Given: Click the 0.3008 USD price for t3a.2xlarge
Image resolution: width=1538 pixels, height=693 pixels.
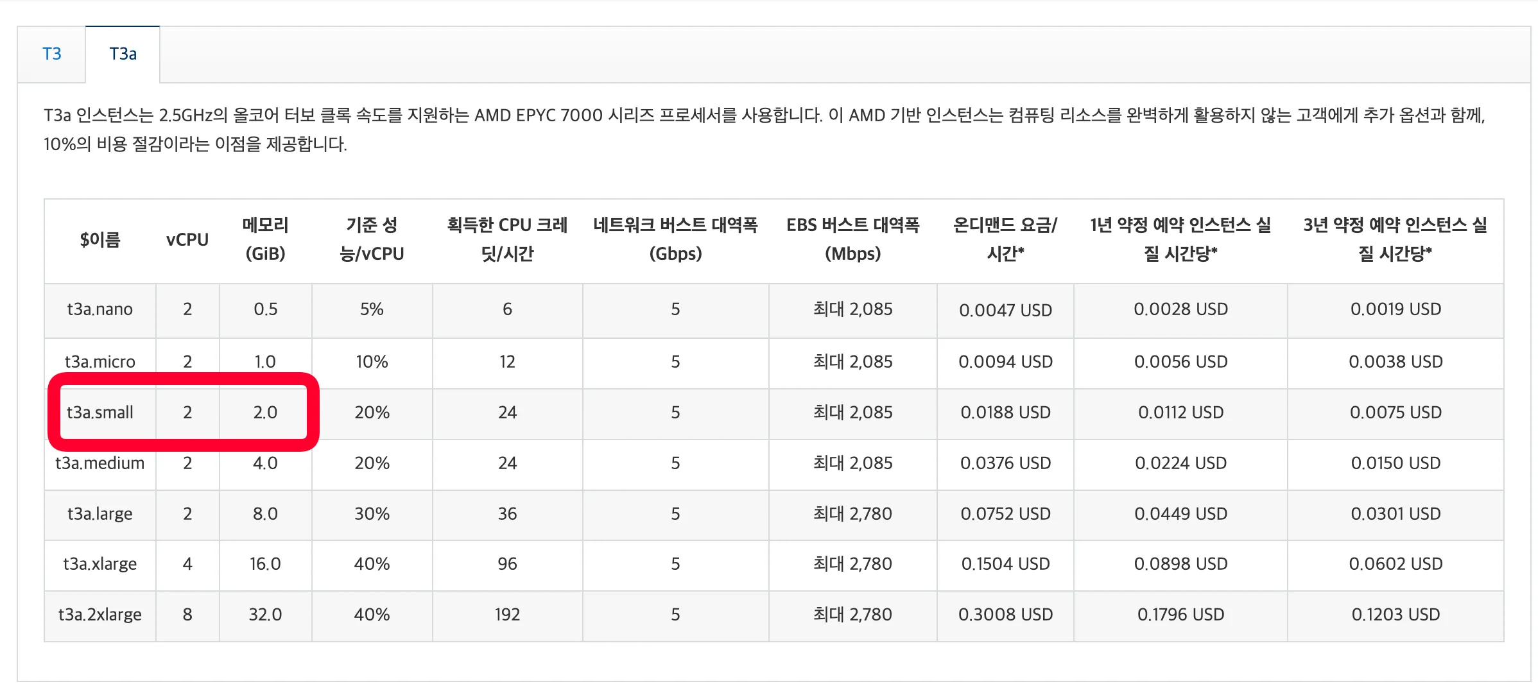Looking at the screenshot, I should click(x=1005, y=614).
